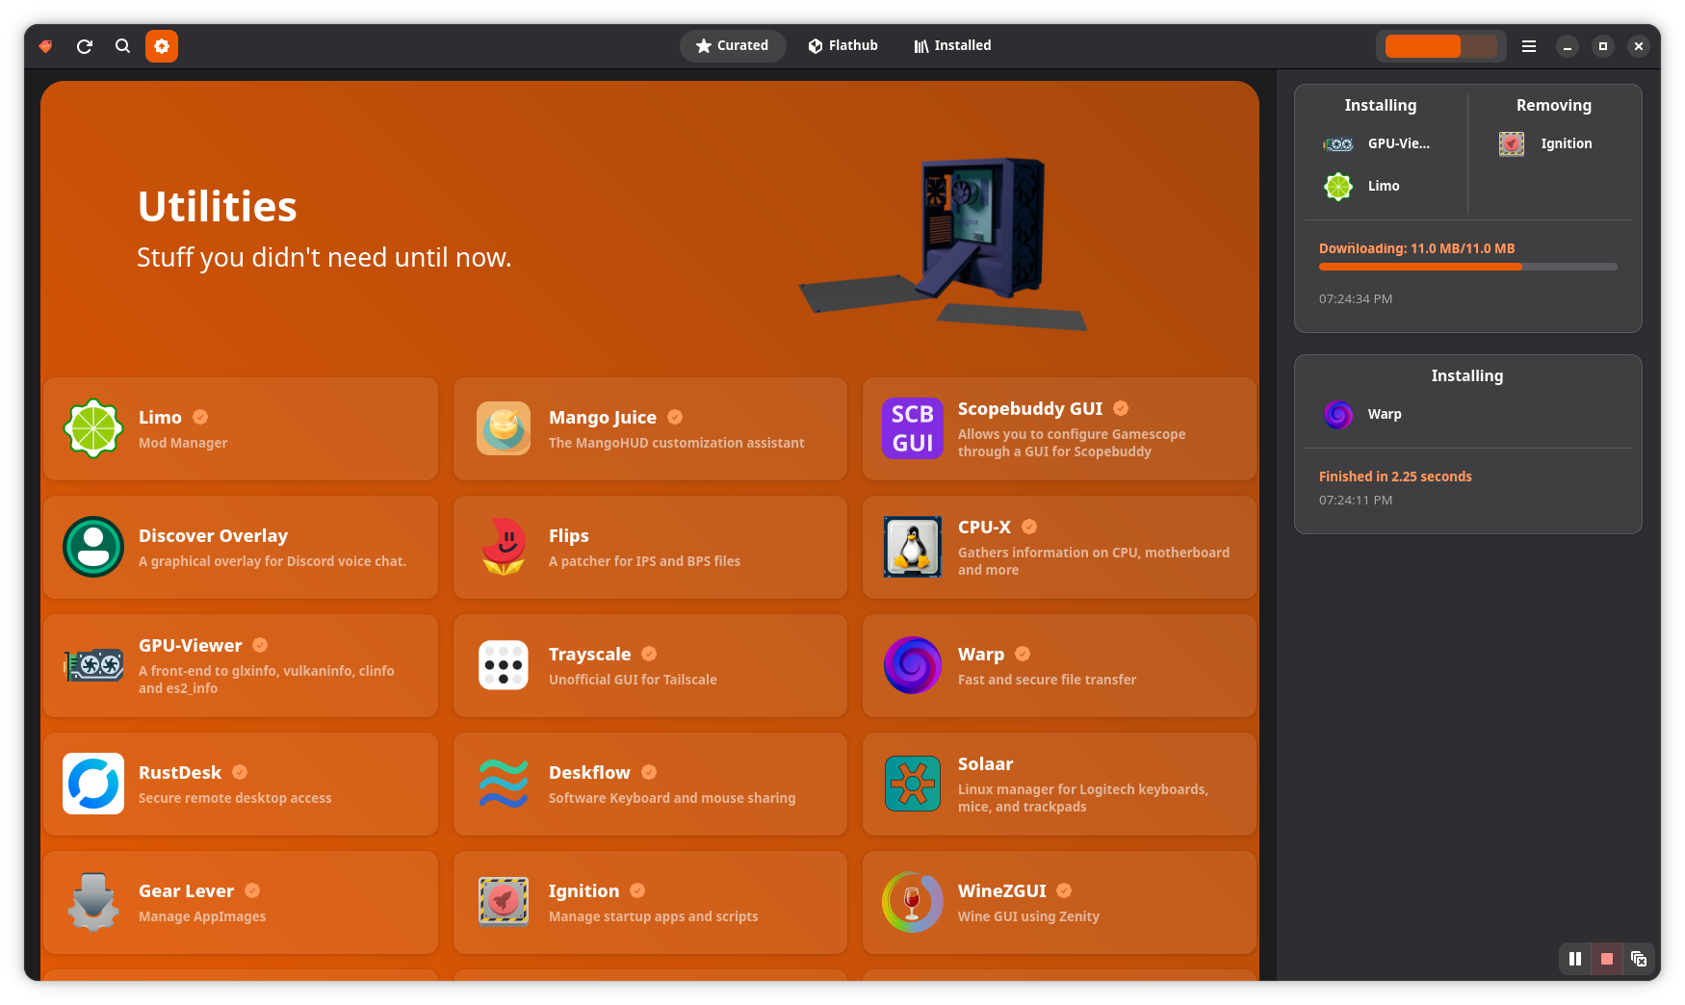Click "Stuff you didn't need until now." subtitle
Viewport: 1685px width, 1005px height.
pos(324,257)
